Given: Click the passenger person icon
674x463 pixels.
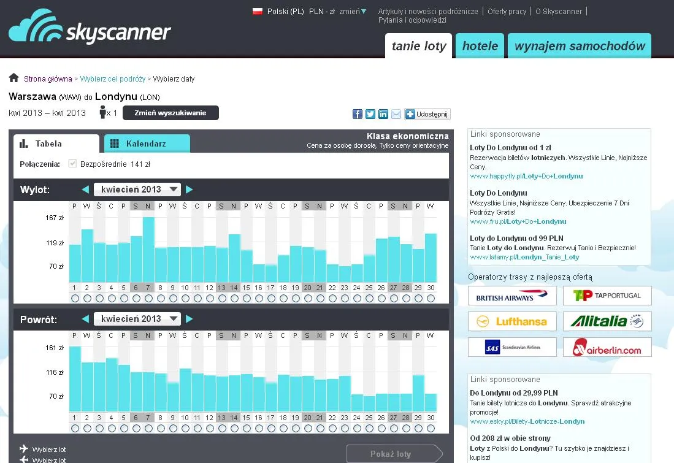Looking at the screenshot, I should coord(103,112).
